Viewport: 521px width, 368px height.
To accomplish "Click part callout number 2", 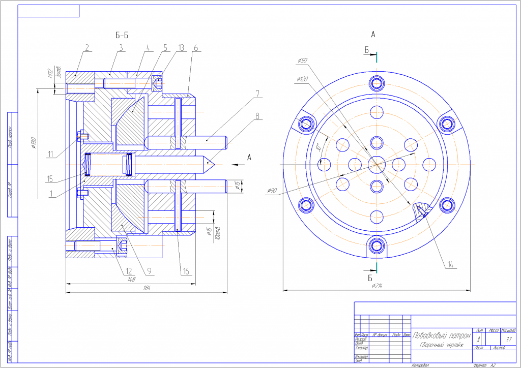I will [x=86, y=48].
